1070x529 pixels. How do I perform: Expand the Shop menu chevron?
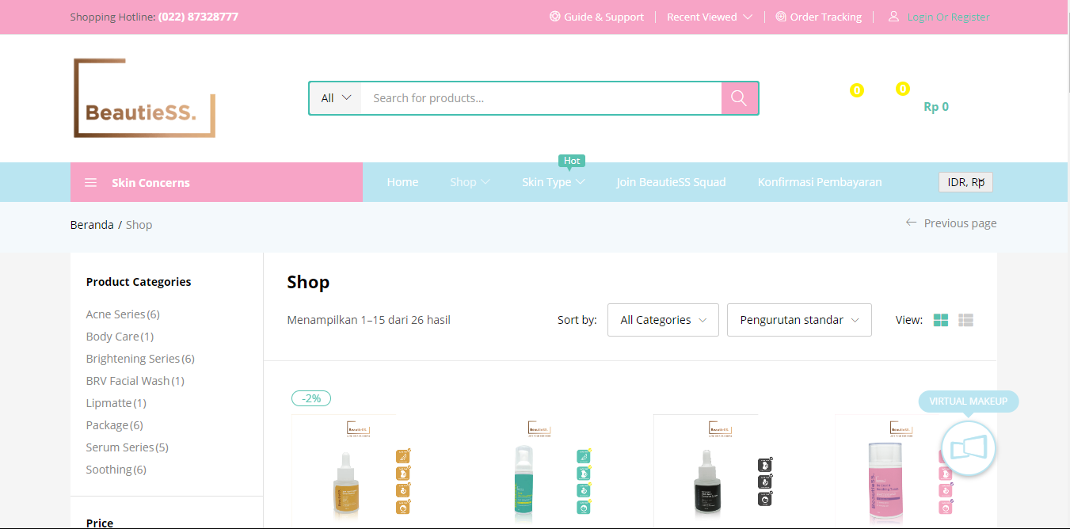tap(485, 183)
